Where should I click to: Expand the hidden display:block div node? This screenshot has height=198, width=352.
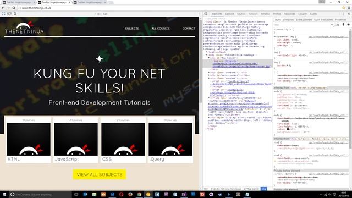tap(209, 117)
